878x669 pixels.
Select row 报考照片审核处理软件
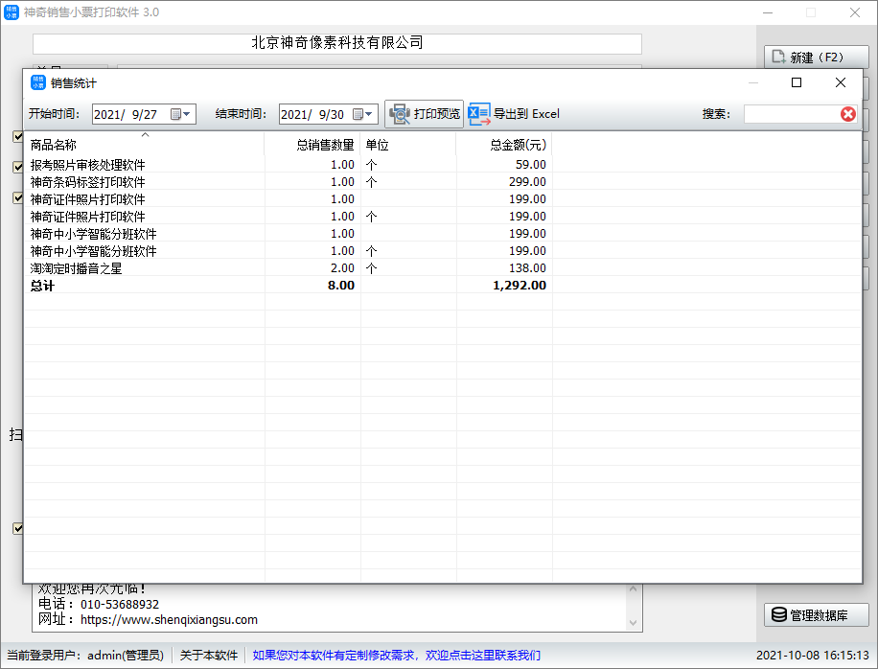(x=443, y=165)
